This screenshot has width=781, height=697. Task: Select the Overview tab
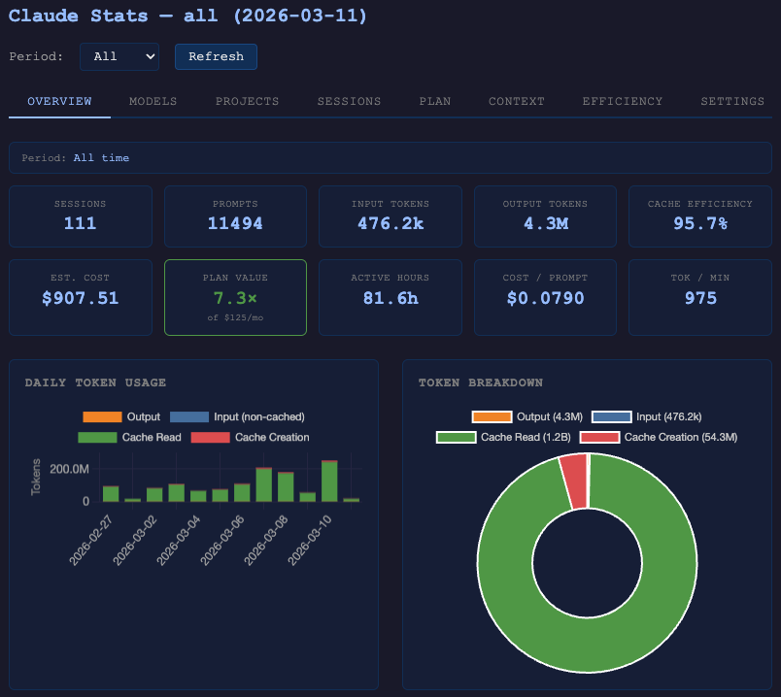point(59,101)
